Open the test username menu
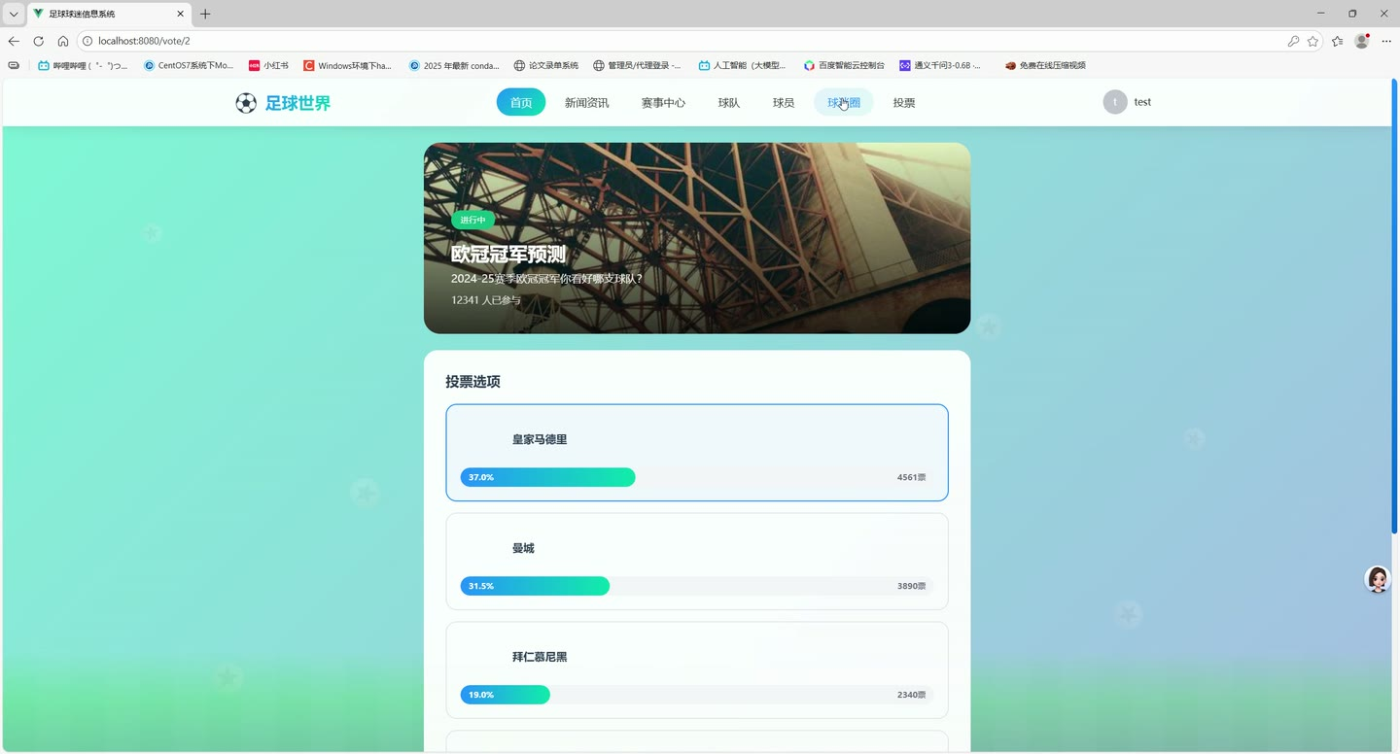 1142,102
